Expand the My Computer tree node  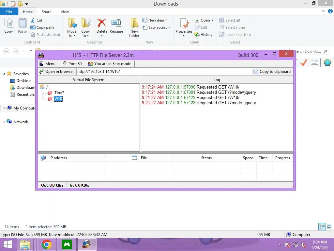(x=4, y=108)
